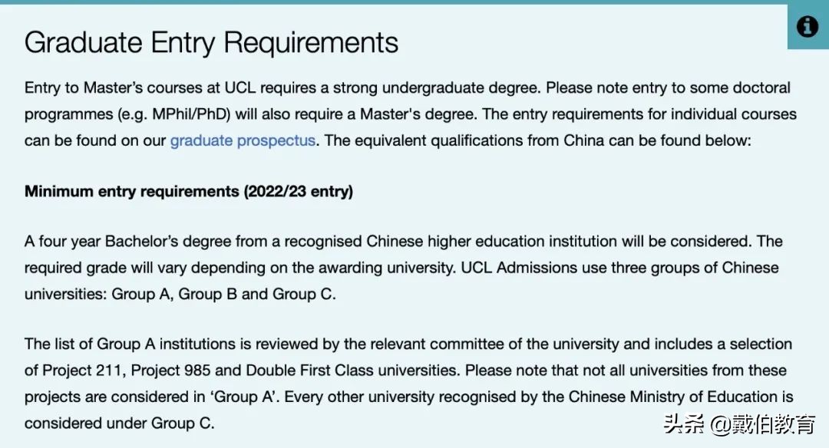The height and width of the screenshot is (448, 829).
Task: Click the 2022/23 entry year label
Action: point(298,191)
